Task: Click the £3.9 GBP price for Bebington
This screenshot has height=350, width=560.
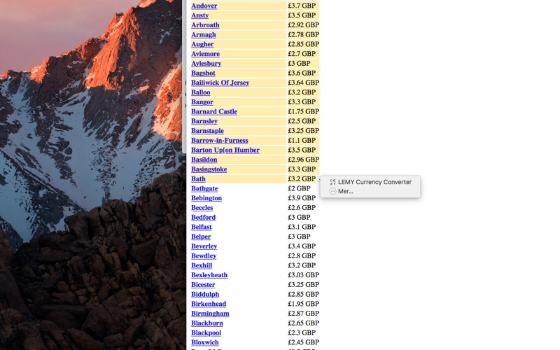Action: point(302,199)
